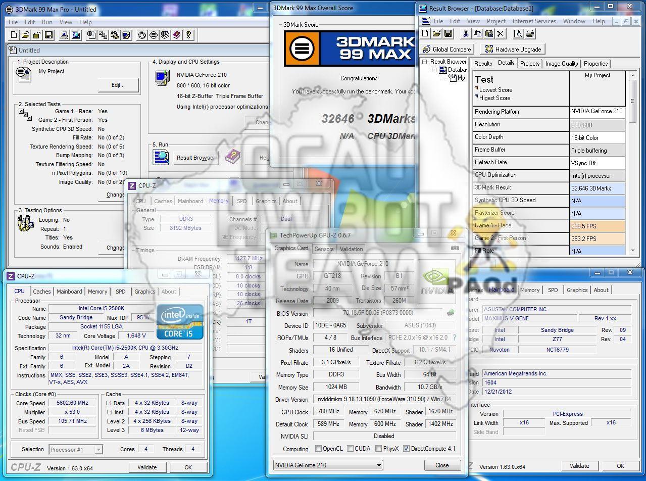
Task: Toggle CUDA checkbox in GPU-Z
Action: pyautogui.click(x=350, y=449)
